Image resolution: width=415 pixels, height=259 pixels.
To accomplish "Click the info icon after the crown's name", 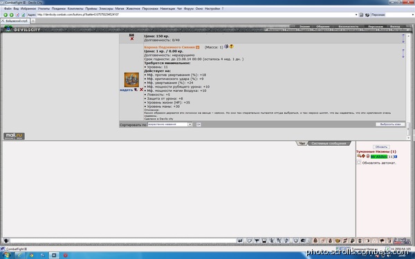I will point(197,47).
